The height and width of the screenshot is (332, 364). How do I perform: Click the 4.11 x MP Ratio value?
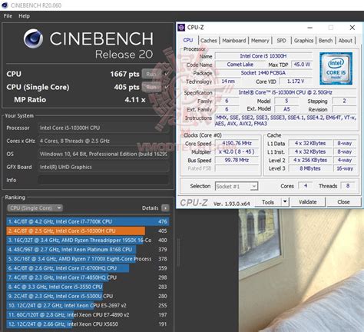(135, 100)
